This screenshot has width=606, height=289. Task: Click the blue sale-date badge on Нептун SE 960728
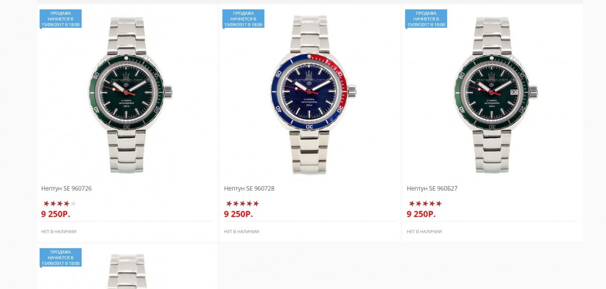pyautogui.click(x=243, y=19)
